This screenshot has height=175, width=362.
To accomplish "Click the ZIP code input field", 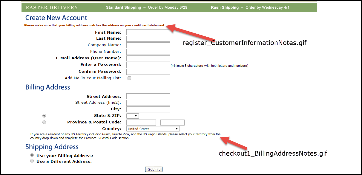I will (154, 116).
